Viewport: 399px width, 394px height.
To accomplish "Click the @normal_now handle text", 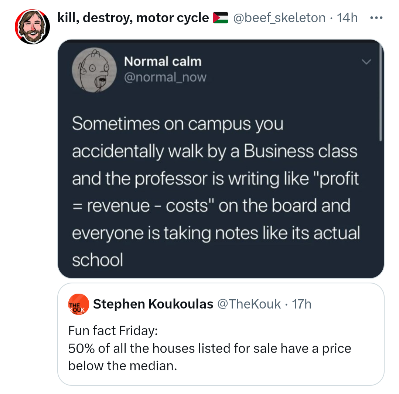I will tap(165, 77).
